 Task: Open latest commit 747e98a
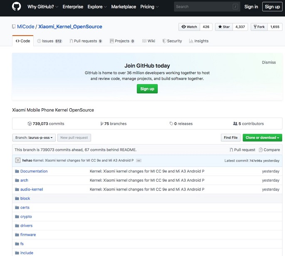(x=255, y=161)
